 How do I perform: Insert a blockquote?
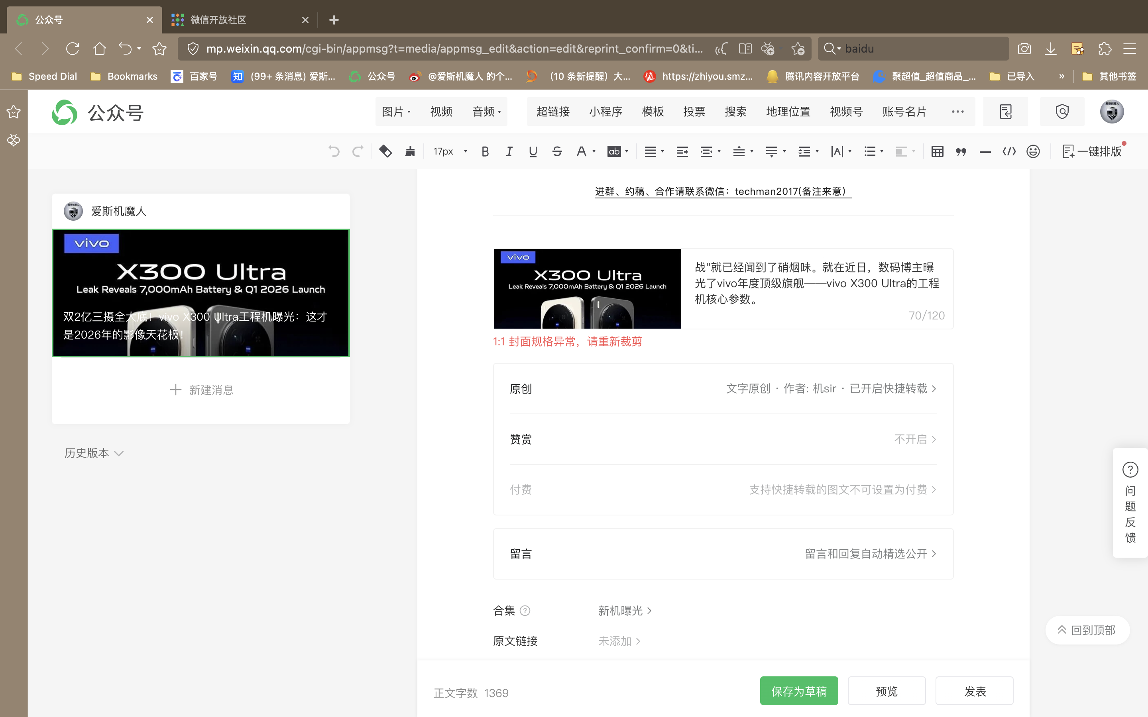coord(961,151)
